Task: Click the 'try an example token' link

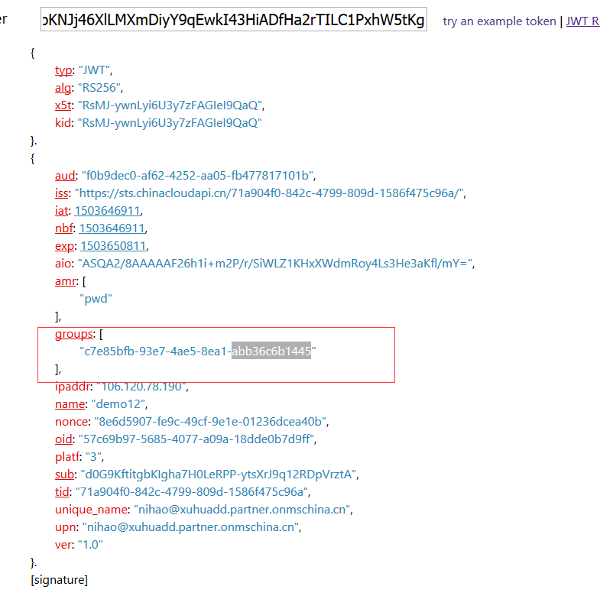Action: tap(499, 21)
